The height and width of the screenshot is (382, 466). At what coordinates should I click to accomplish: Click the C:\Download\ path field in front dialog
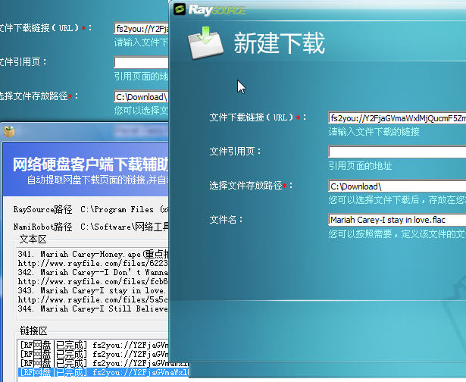397,186
